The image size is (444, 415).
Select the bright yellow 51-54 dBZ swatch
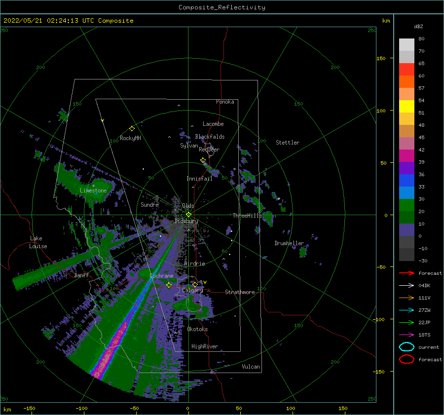[x=407, y=107]
